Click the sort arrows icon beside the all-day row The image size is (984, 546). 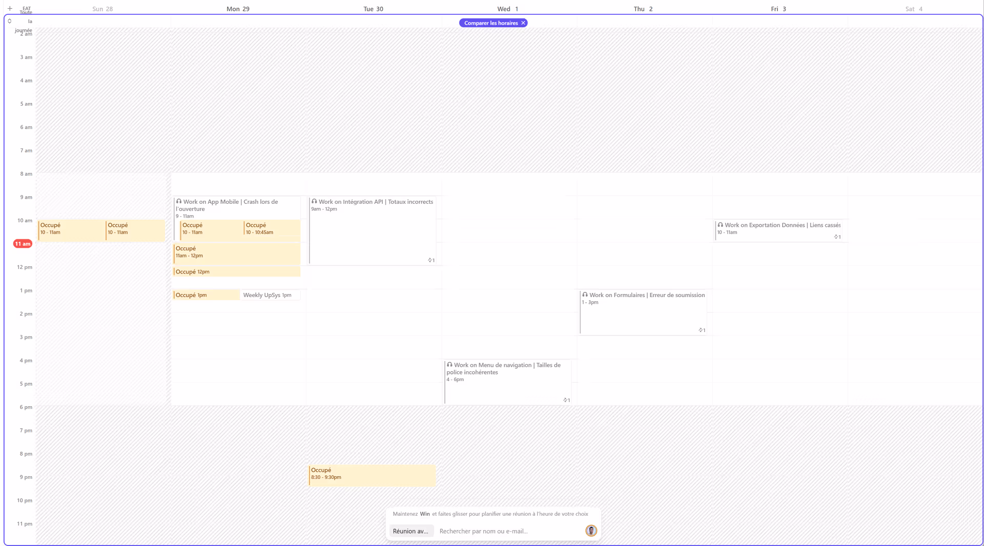pyautogui.click(x=10, y=21)
